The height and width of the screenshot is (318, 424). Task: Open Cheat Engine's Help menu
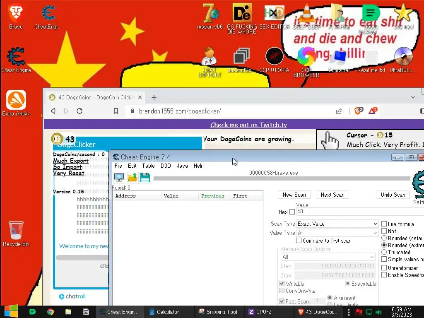pos(199,166)
